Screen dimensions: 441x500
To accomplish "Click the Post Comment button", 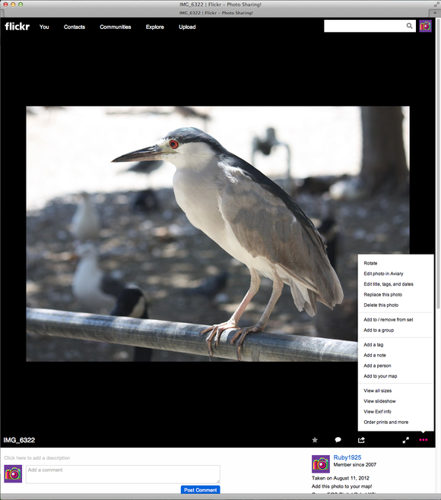I will (201, 490).
